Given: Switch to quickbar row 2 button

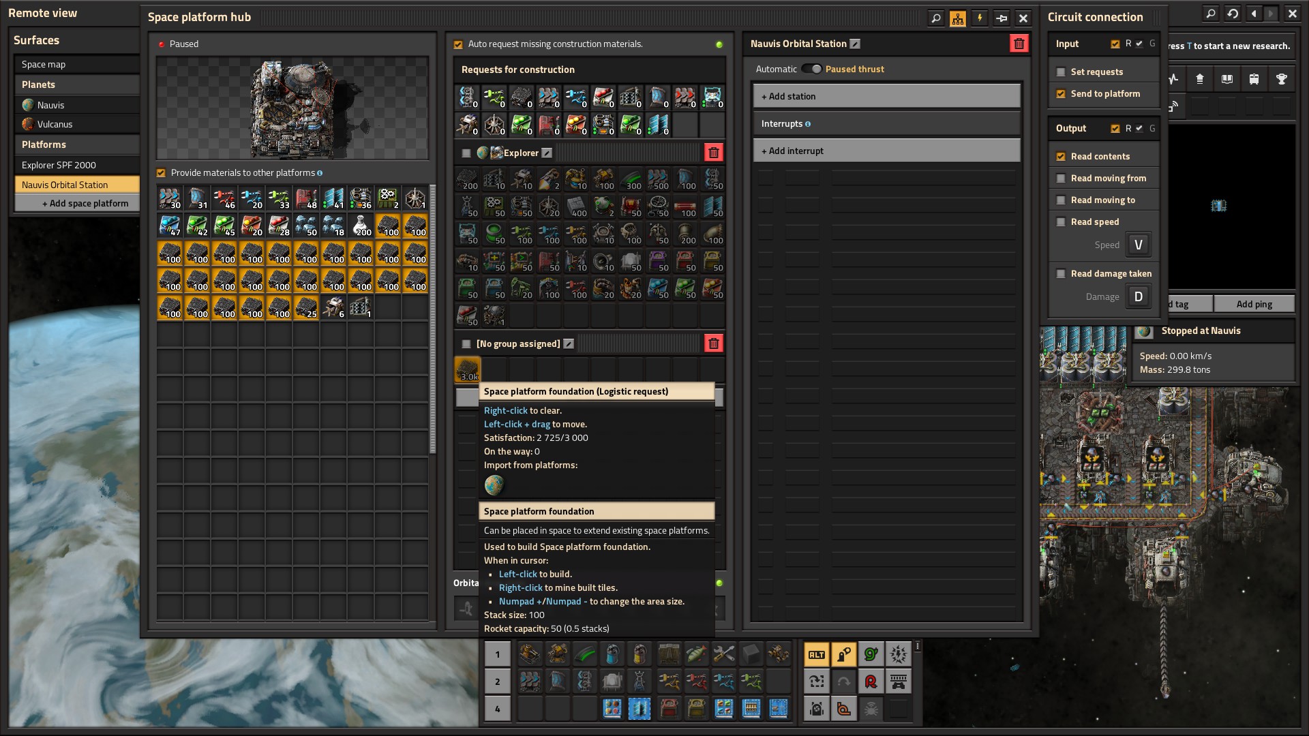Looking at the screenshot, I should (x=498, y=681).
